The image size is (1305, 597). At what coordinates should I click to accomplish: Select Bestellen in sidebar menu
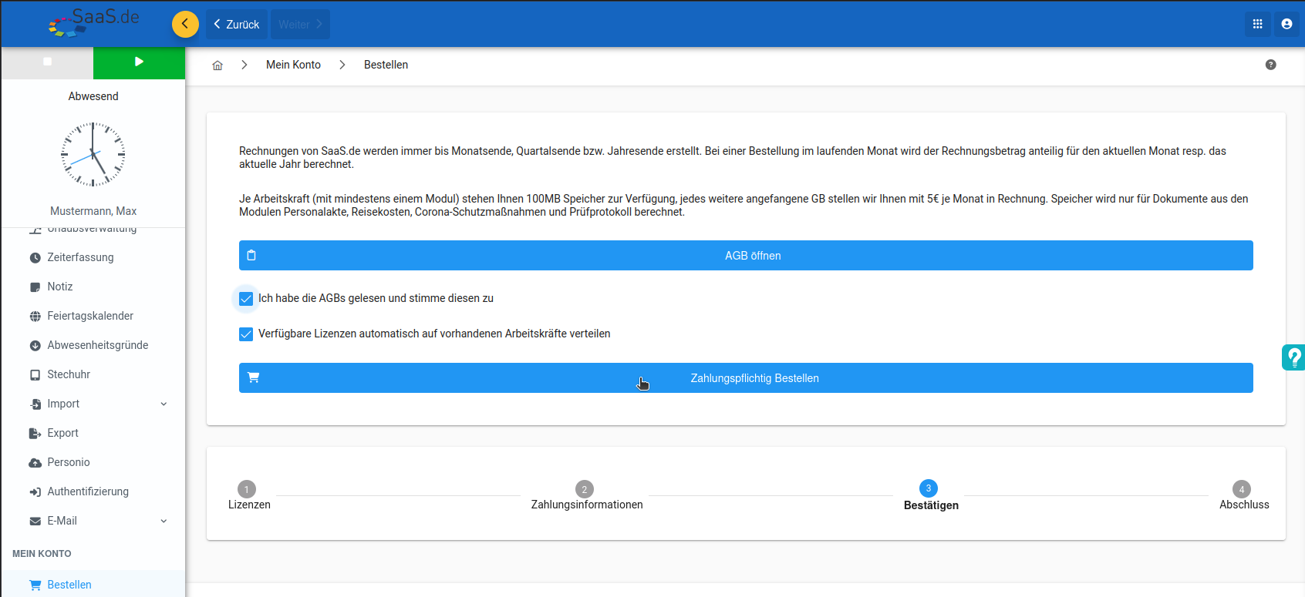click(x=69, y=585)
